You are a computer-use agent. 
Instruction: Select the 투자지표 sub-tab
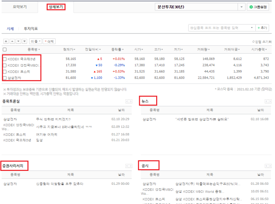click(x=31, y=28)
